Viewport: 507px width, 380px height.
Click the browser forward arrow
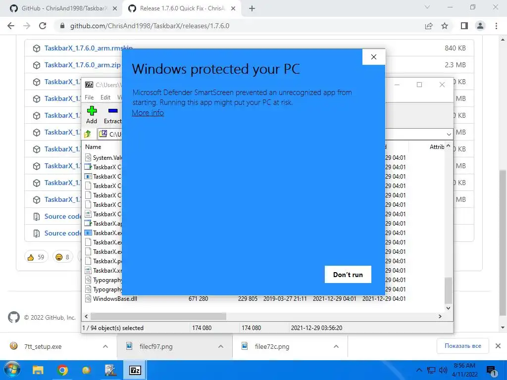click(27, 26)
